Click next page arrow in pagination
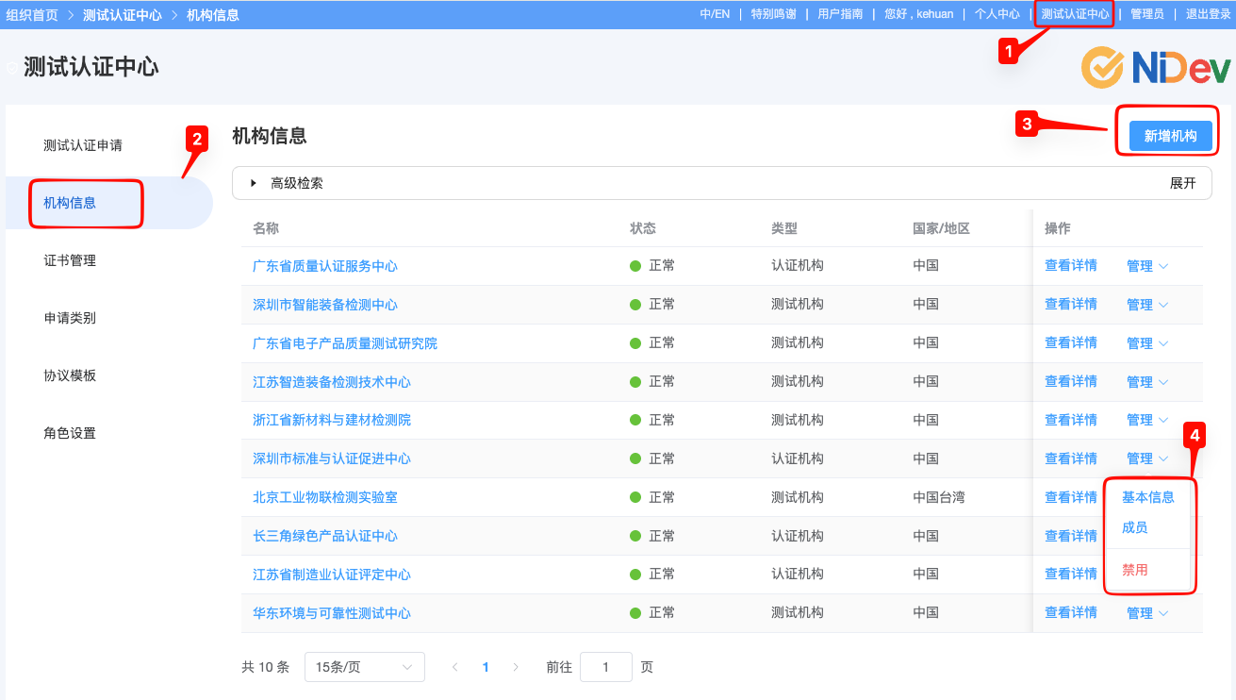 click(516, 667)
